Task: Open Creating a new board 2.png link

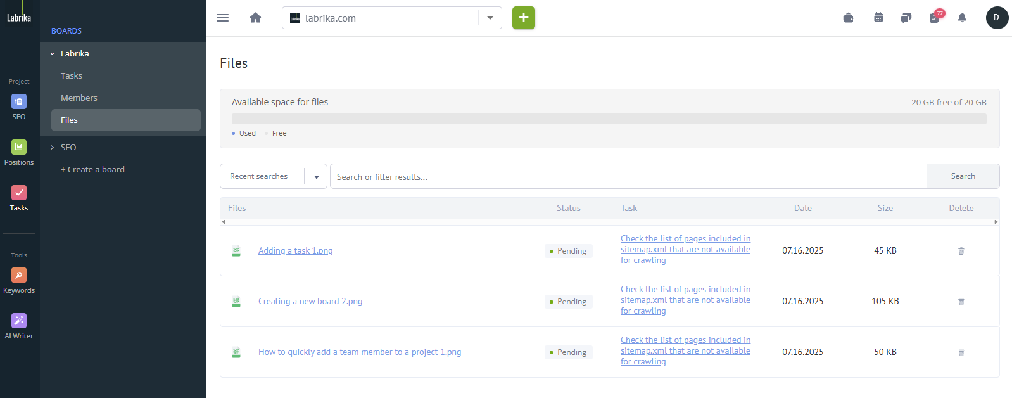Action: click(x=310, y=301)
